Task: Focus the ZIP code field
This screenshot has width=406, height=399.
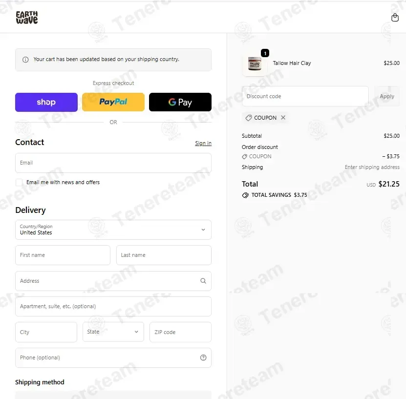Action: click(180, 332)
